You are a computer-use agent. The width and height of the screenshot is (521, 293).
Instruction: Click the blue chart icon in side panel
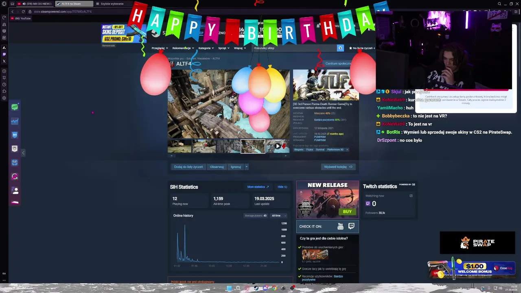tap(15, 121)
